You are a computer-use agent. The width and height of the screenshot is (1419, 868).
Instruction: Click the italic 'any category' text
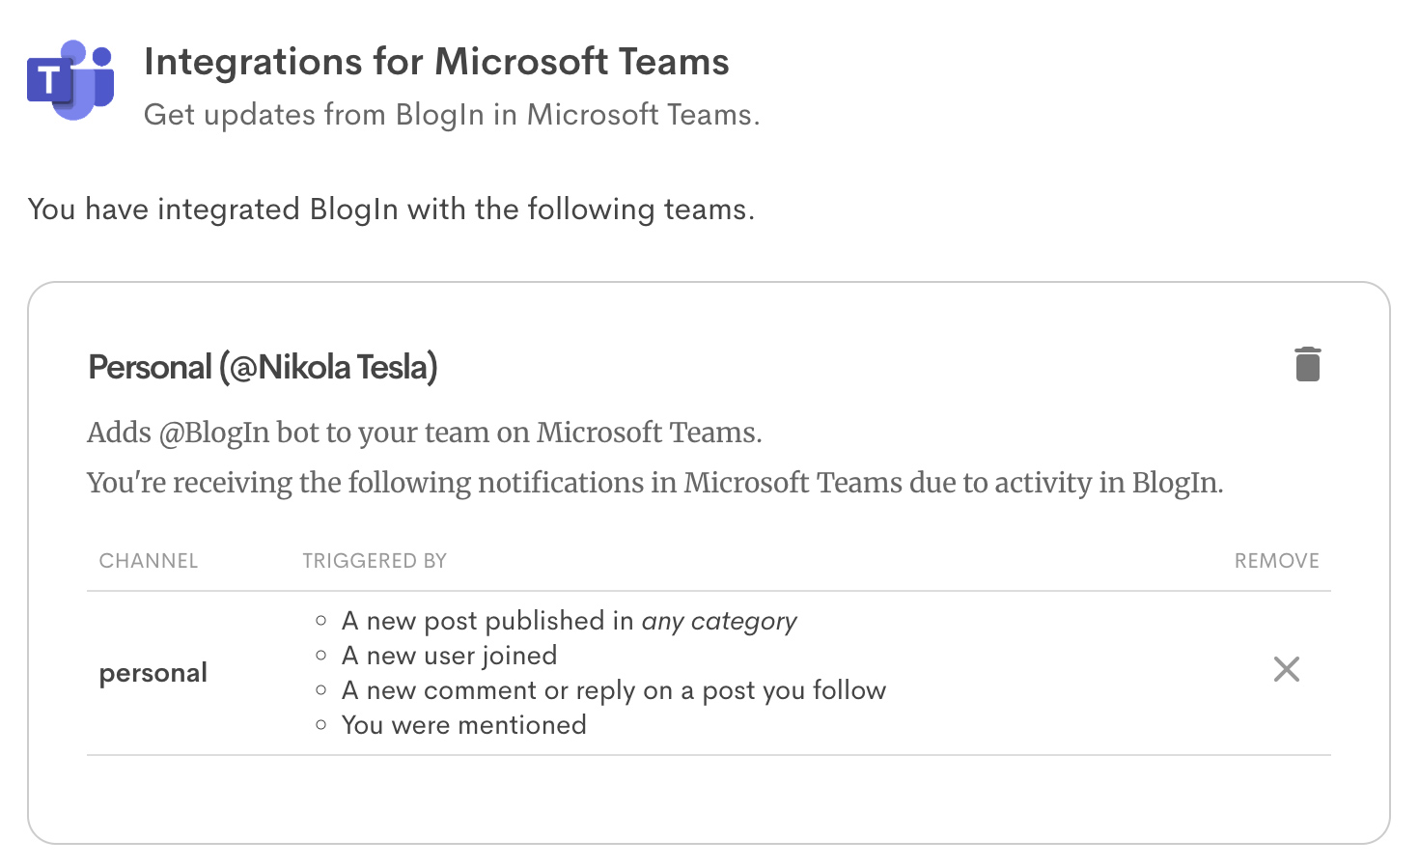click(x=719, y=621)
